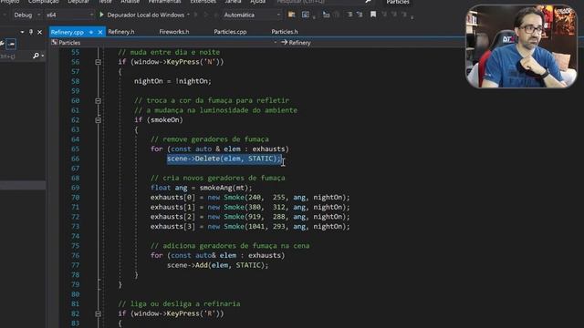Toggle auto-hide pin on the side panel
This screenshot has height=328, width=584.
(x=31, y=33)
